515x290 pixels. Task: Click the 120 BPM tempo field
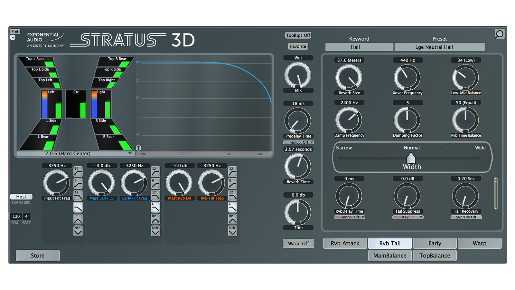(16, 217)
